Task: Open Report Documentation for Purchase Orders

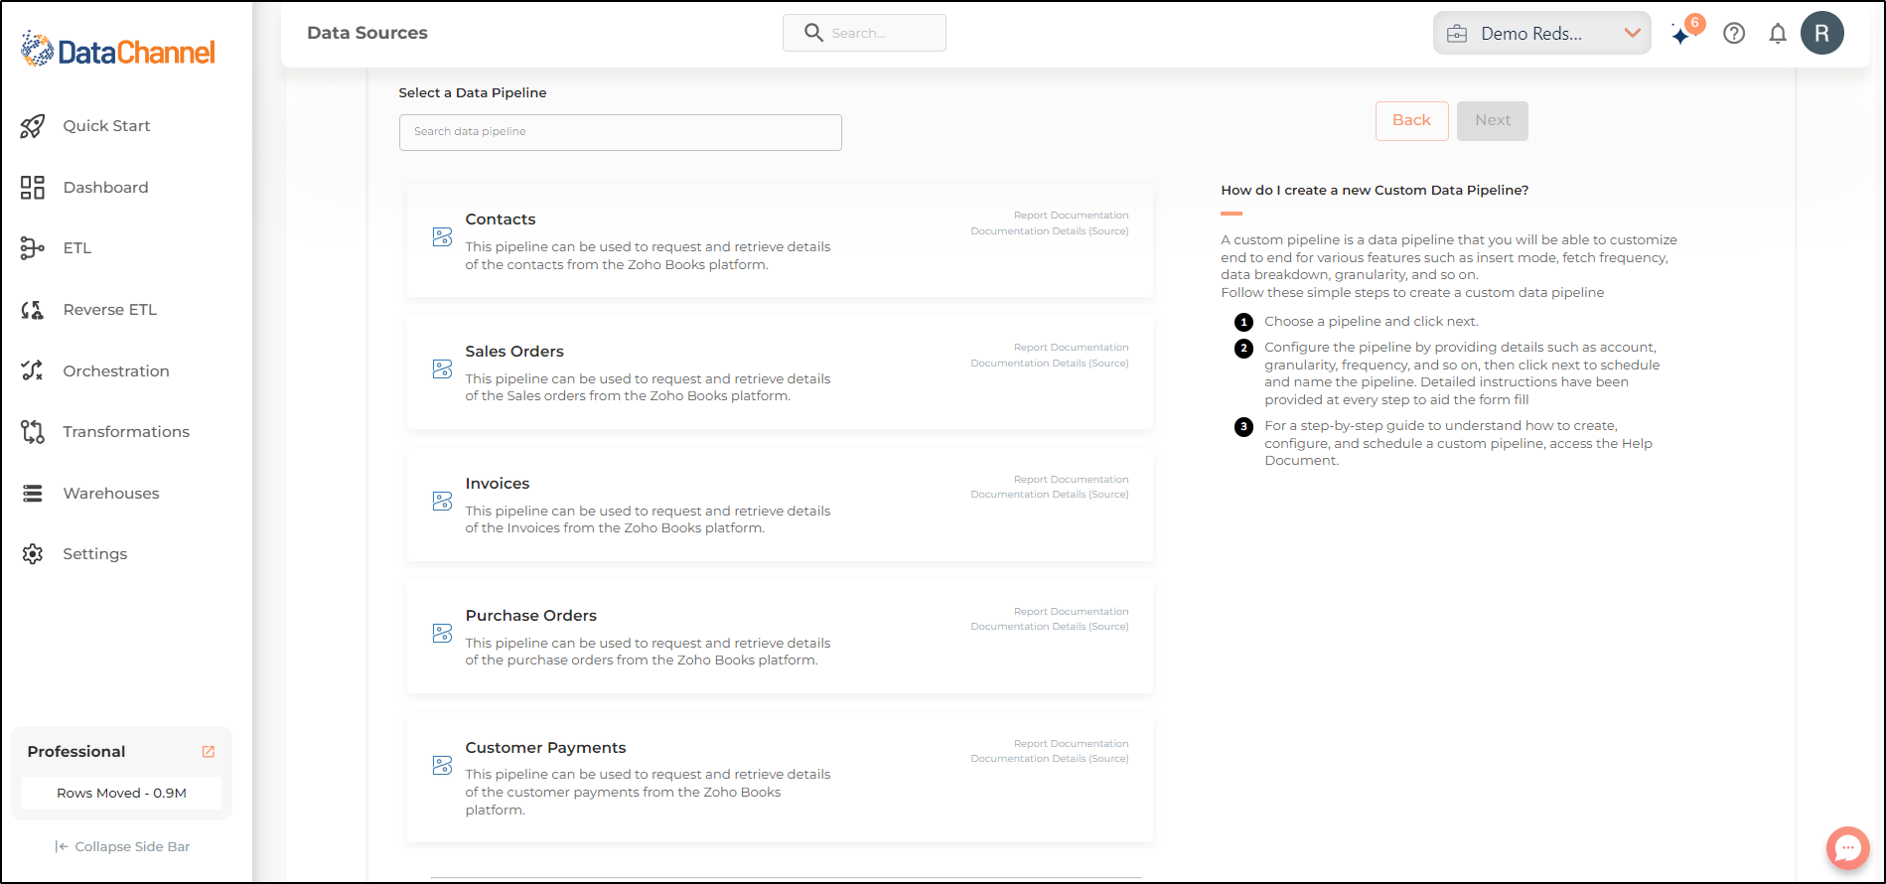Action: 1071,612
